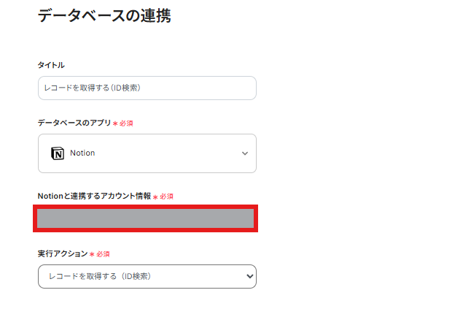Select the Notion account information field
The width and height of the screenshot is (471, 309).
tap(146, 218)
